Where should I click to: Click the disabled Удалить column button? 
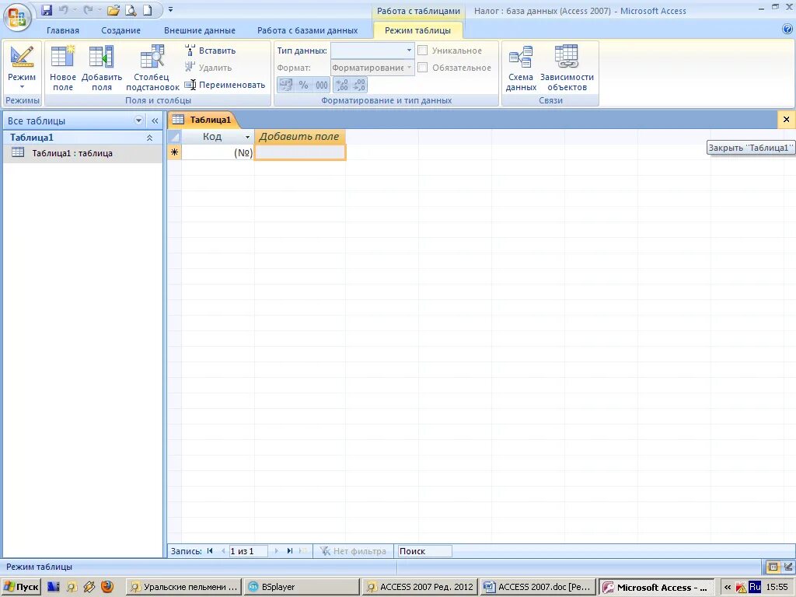(x=208, y=68)
